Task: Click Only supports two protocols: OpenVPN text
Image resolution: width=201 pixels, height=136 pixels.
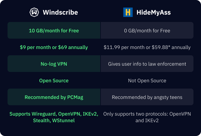Action: pos(147,114)
